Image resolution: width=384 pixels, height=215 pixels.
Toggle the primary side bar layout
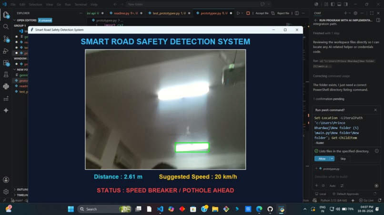click(x=333, y=4)
